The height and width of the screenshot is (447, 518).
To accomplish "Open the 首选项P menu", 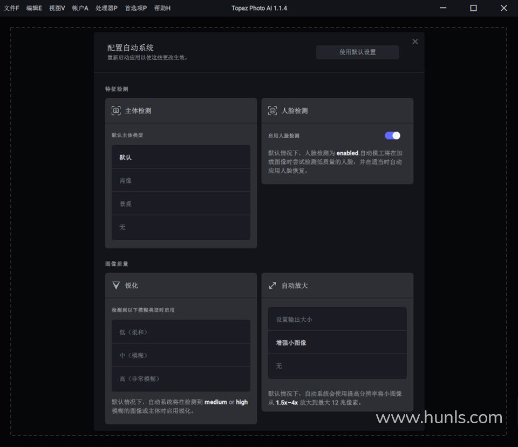I will [136, 8].
